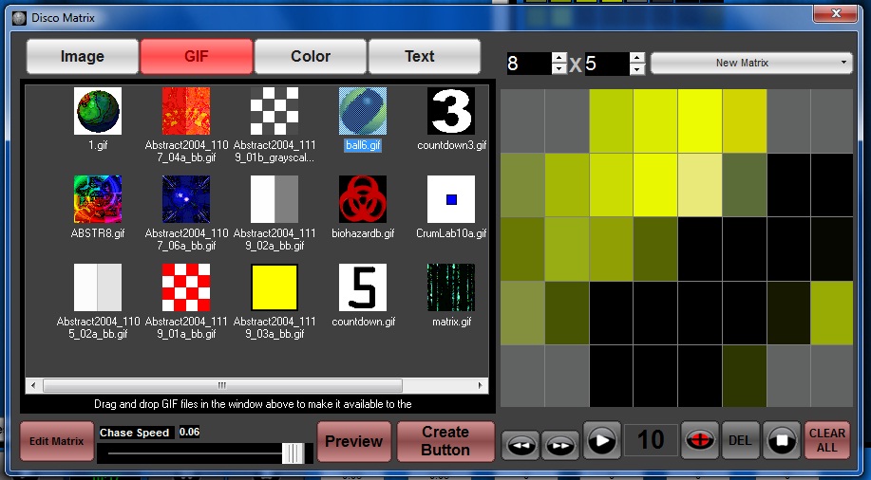
Task: Click the Create Button button
Action: [445, 441]
